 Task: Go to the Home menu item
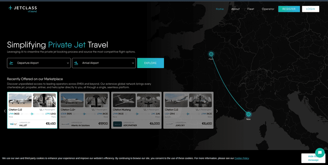click(x=219, y=9)
